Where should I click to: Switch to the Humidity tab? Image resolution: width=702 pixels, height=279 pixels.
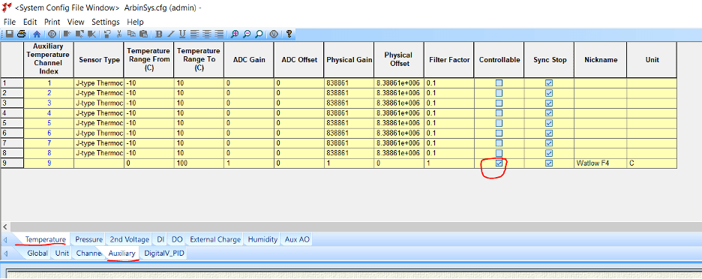[262, 239]
